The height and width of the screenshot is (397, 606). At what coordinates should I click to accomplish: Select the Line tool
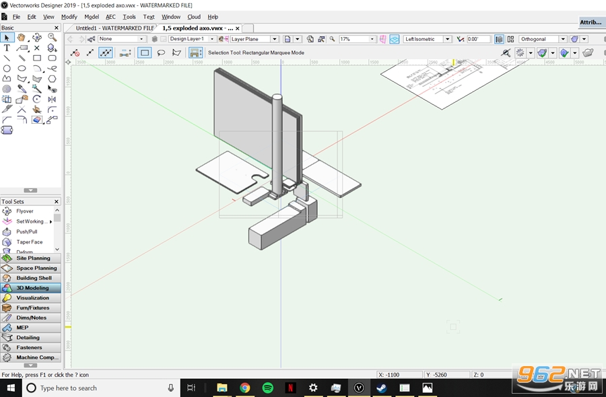pos(7,59)
